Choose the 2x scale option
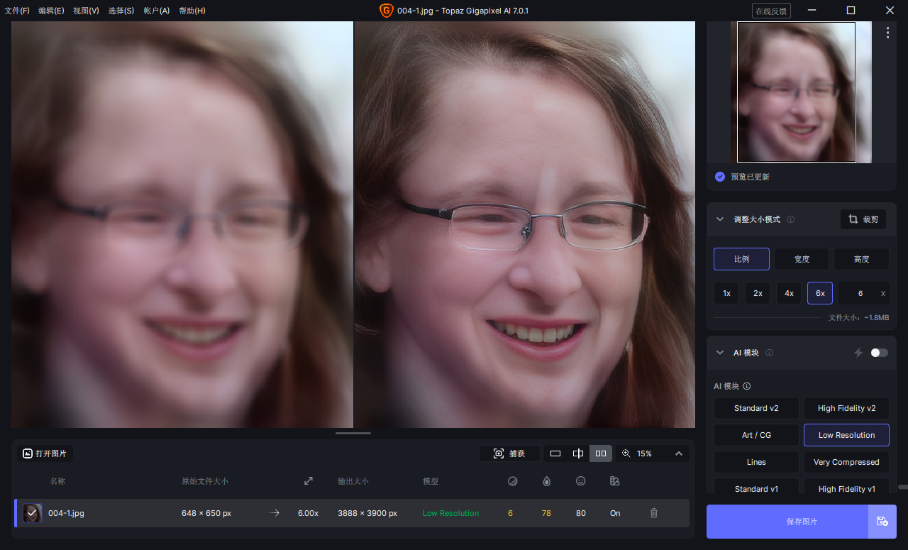 [758, 293]
